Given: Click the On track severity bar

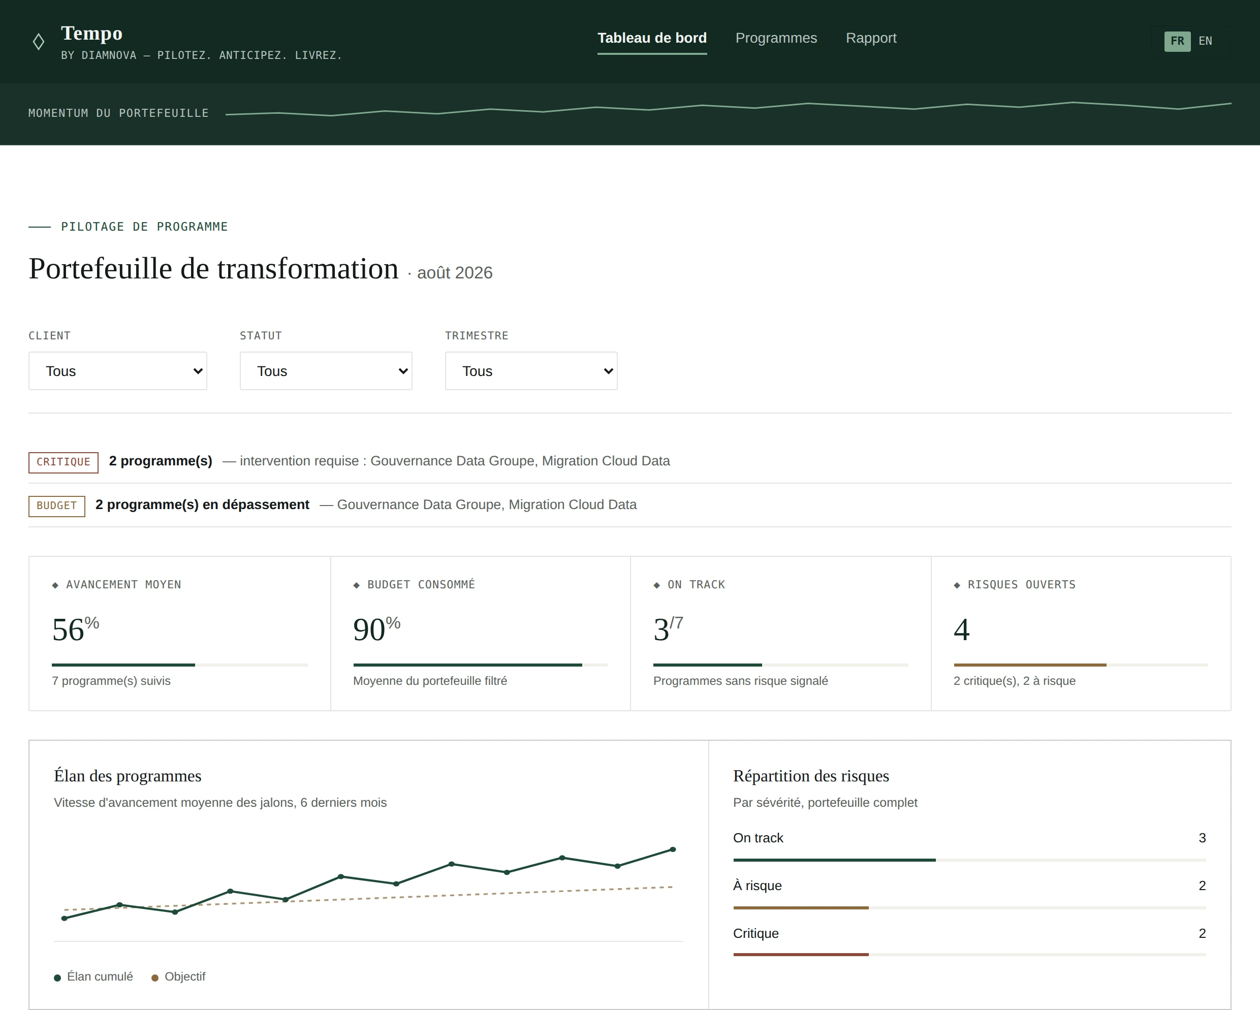Looking at the screenshot, I should pyautogui.click(x=969, y=860).
